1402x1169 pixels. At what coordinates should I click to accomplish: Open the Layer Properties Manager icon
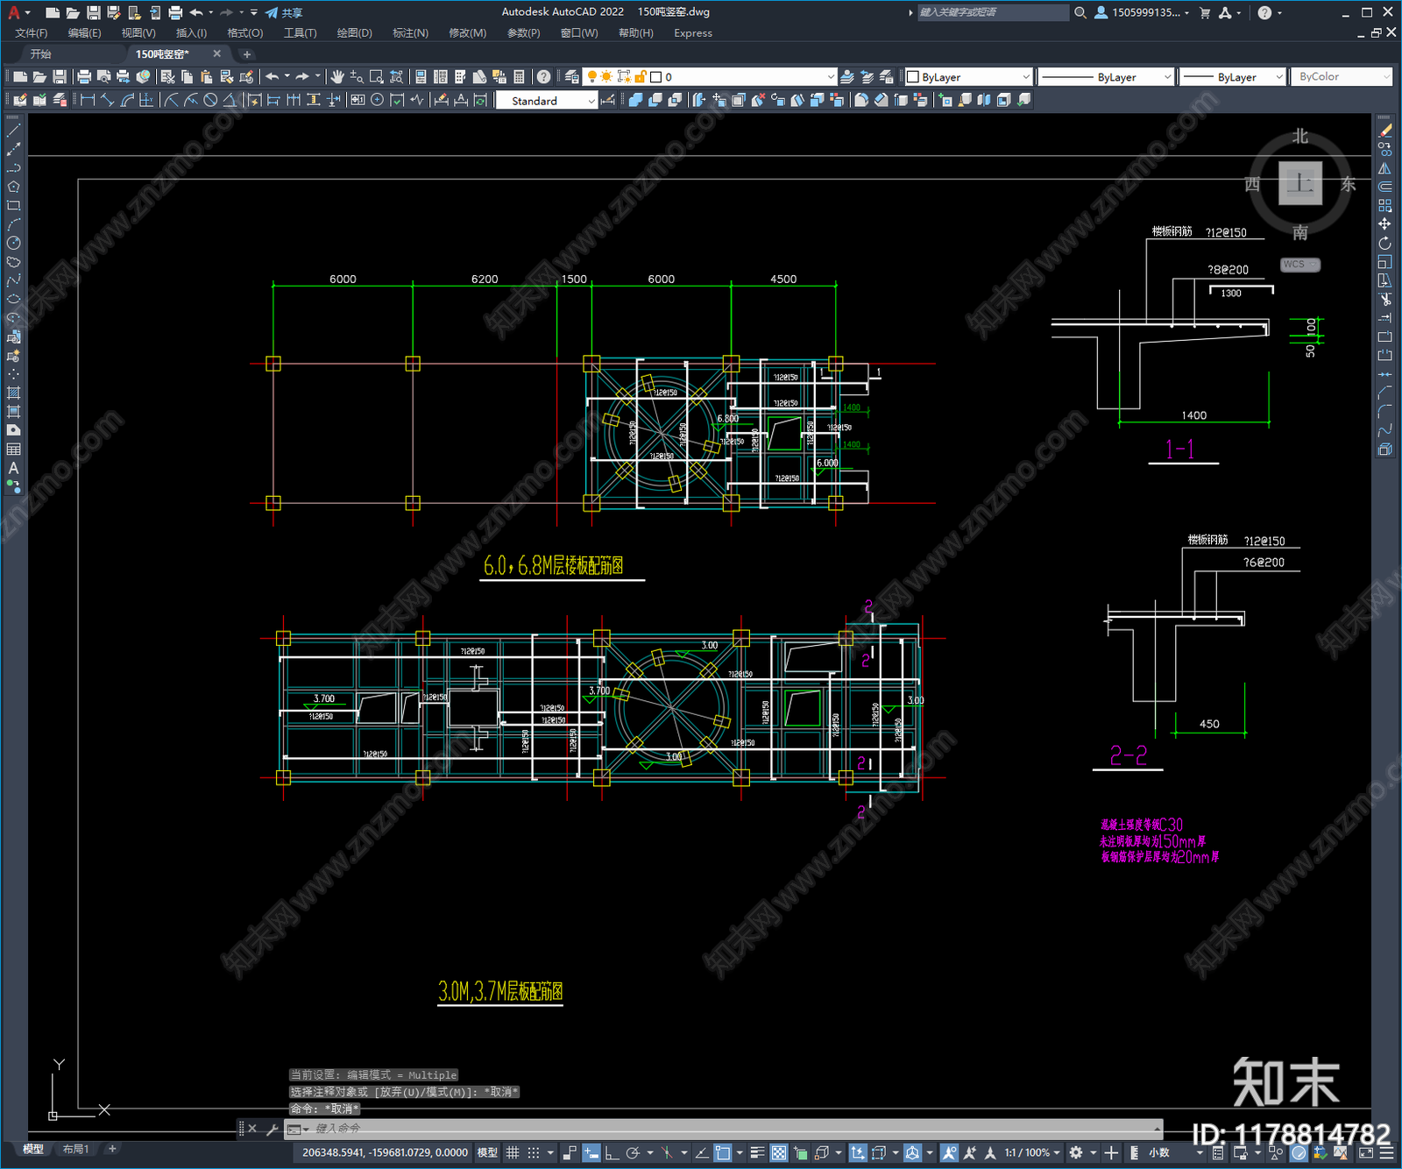(571, 77)
